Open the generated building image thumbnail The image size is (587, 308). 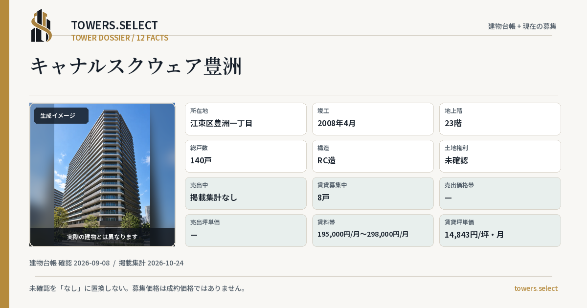[x=102, y=175]
